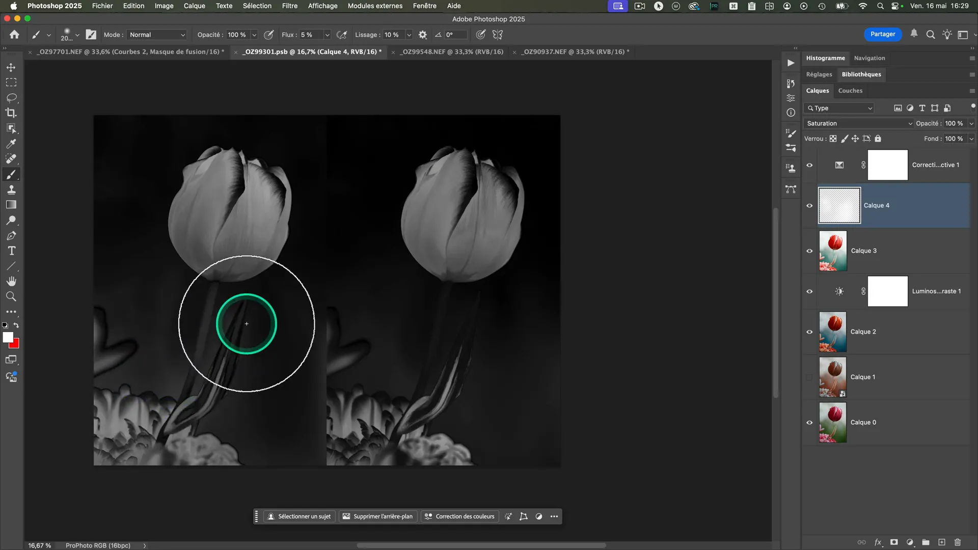978x550 pixels.
Task: Open the brush Mode dropdown
Action: pos(157,35)
